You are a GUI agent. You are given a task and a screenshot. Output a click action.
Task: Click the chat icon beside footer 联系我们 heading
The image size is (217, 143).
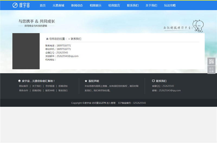coord(154,81)
